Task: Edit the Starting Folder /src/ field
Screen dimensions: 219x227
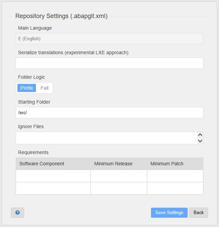Action: (109, 112)
